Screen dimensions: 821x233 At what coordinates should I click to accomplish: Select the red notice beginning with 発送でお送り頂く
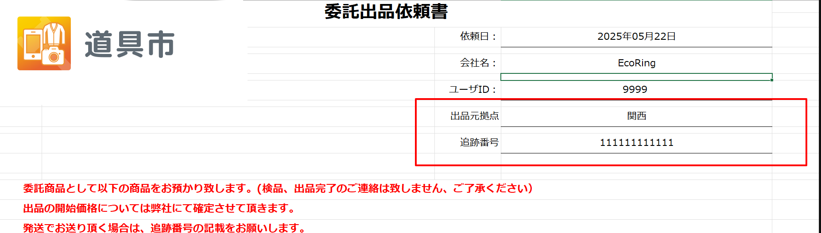coord(164,228)
